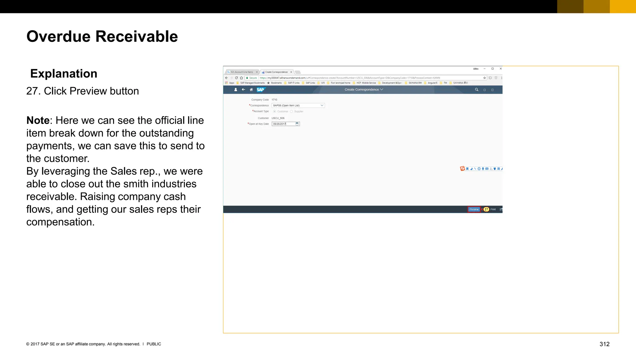This screenshot has width=636, height=357.
Task: Open the Chrome three-dot menu
Action: (x=502, y=78)
